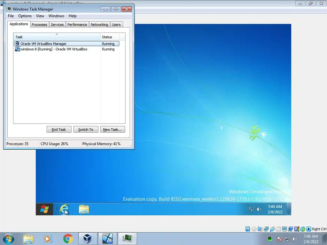Switch to the Networking tab
The height and width of the screenshot is (245, 327).
tap(99, 25)
